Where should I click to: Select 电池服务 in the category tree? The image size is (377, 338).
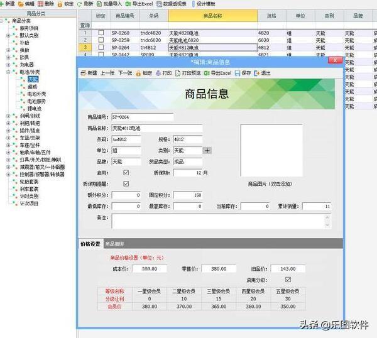(36, 101)
